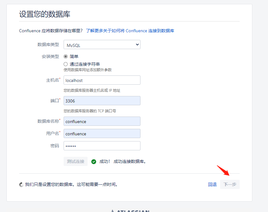268x212 pixels.
Task: Click the 数据库名称 input field
Action: pyautogui.click(x=102, y=121)
